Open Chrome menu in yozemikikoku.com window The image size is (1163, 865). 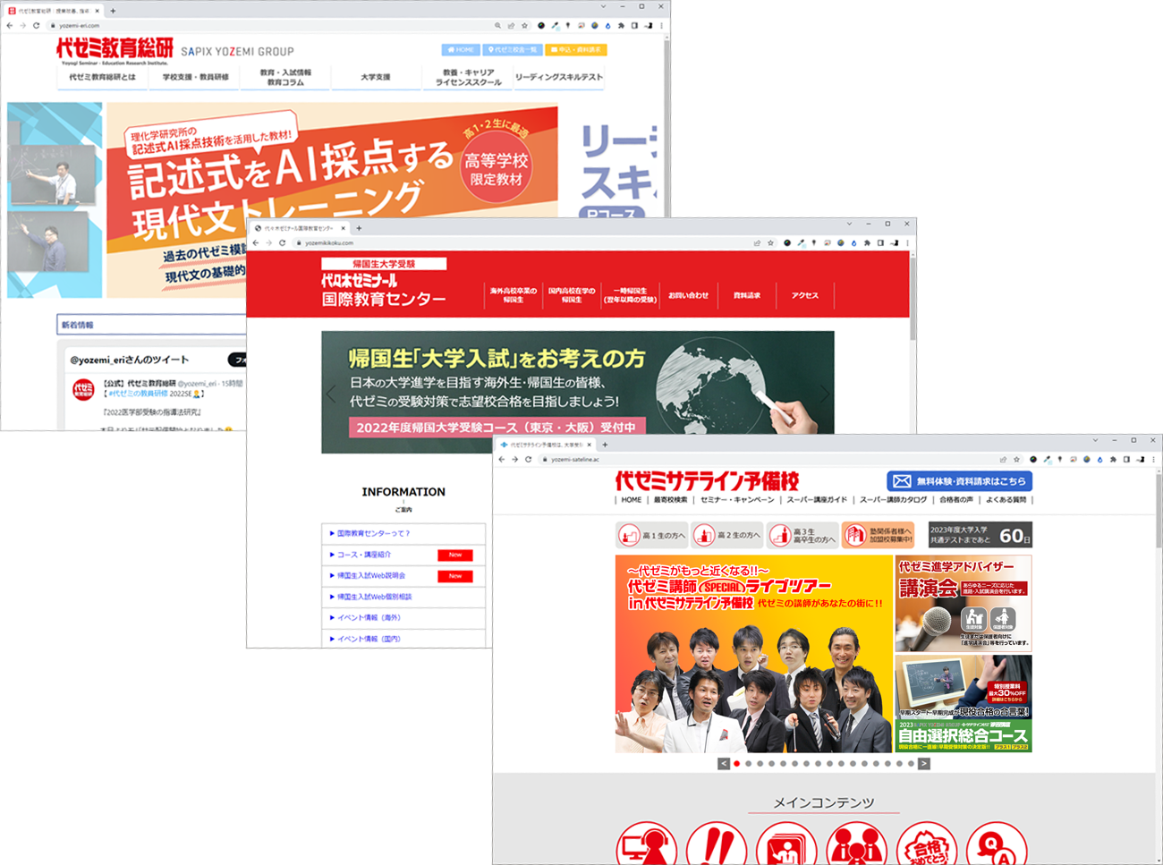tap(907, 242)
